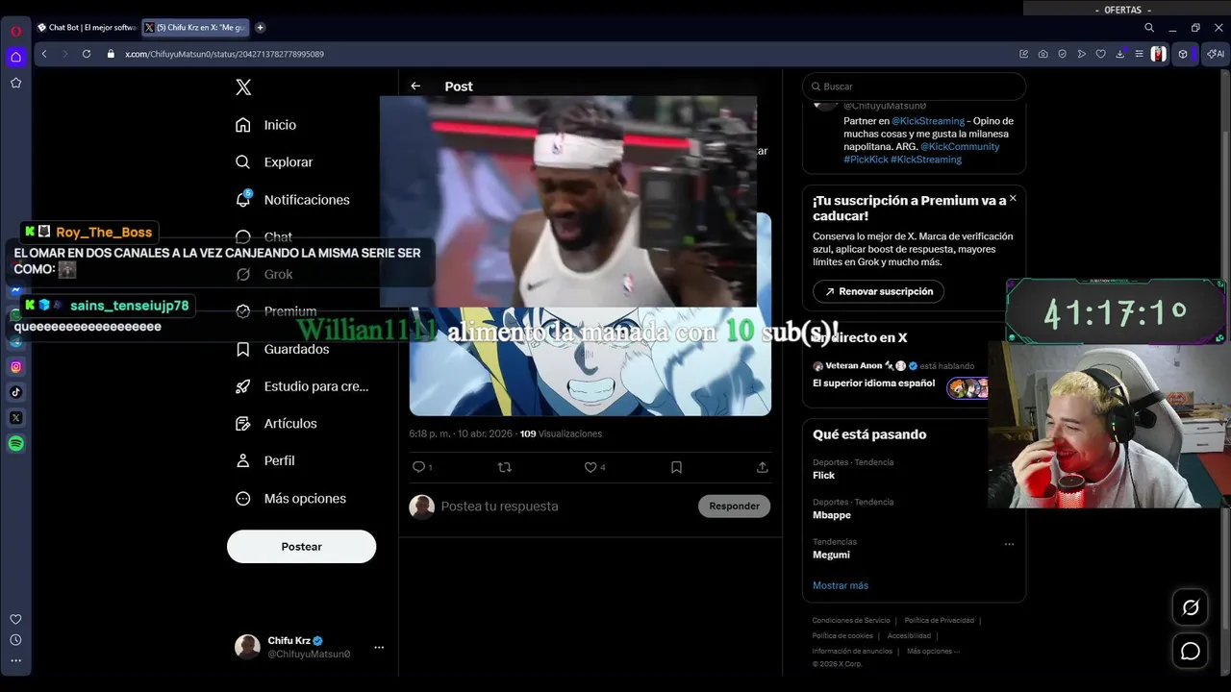This screenshot has width=1231, height=692.
Task: Repost the tweet using the repost icon
Action: (x=504, y=467)
